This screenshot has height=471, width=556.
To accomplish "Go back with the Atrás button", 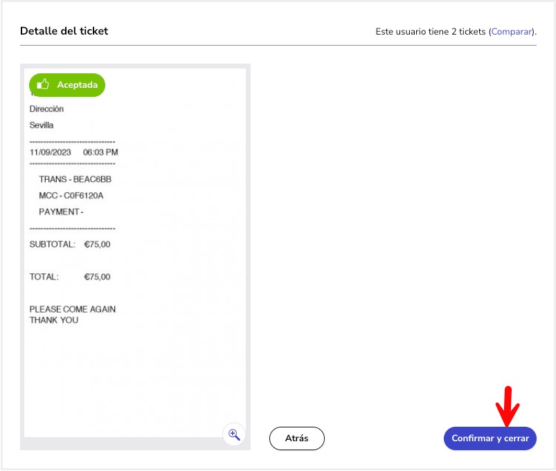I will pyautogui.click(x=296, y=438).
